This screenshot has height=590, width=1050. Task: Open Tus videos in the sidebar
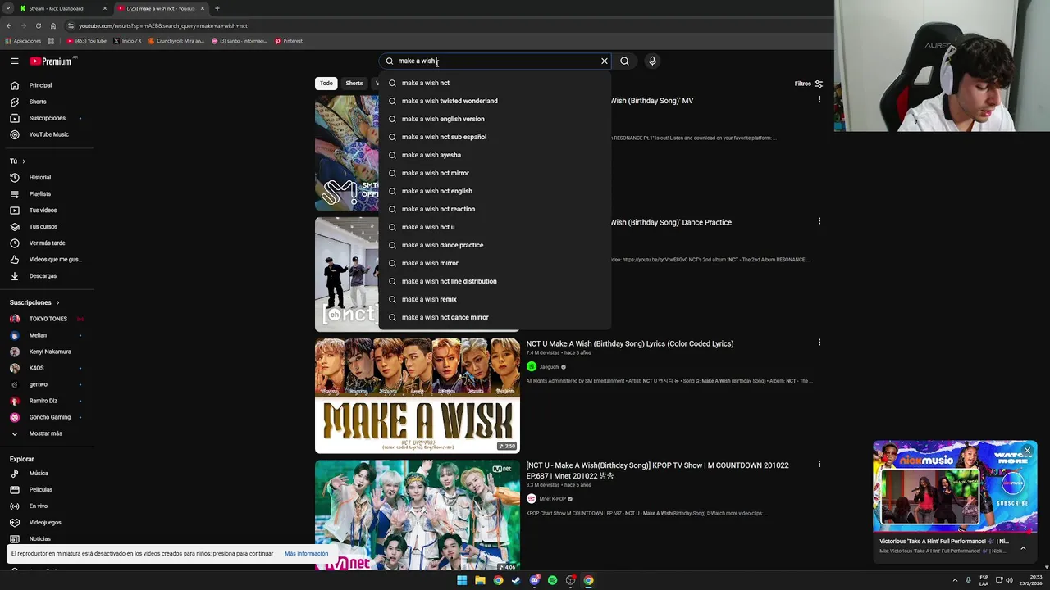point(48,210)
